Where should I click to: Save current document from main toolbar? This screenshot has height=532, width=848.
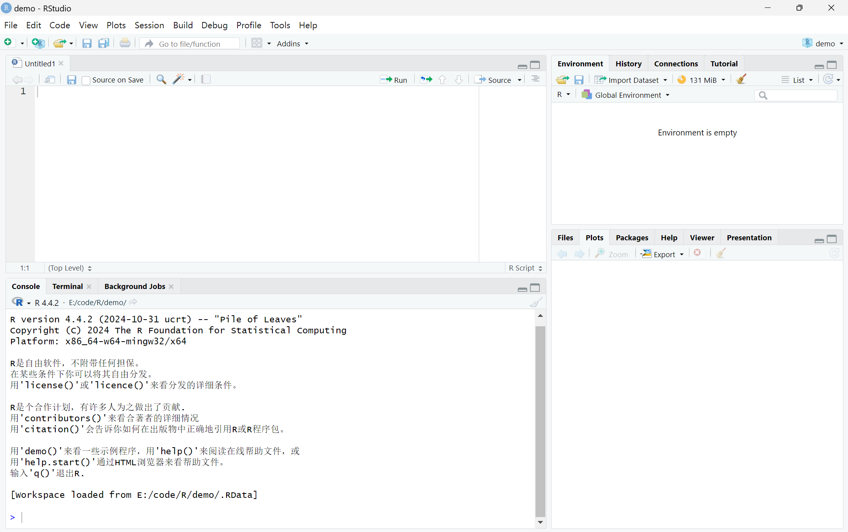[87, 43]
